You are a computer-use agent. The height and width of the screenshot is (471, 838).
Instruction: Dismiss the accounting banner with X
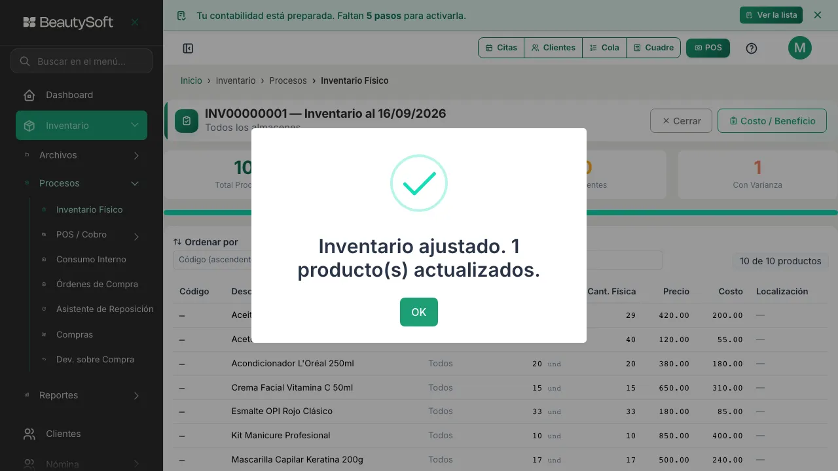818,15
